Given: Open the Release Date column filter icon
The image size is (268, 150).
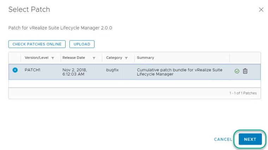Looking at the screenshot, I should point(94,58).
